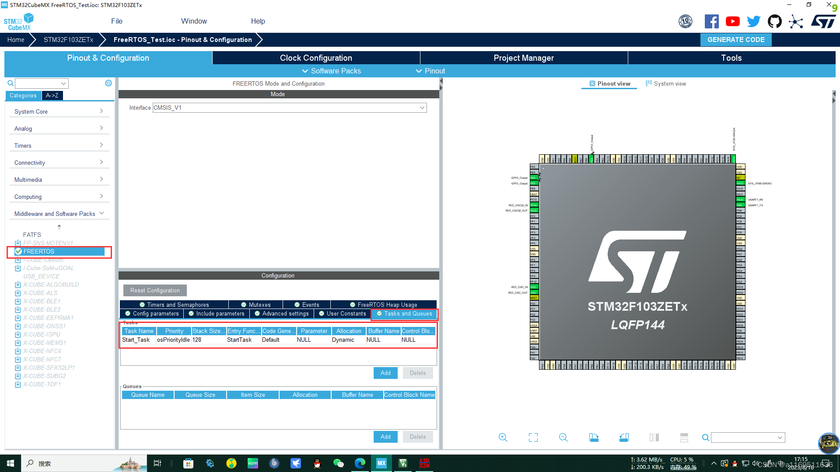Viewport: 840px width, 472px height.
Task: Open the File menu
Action: pos(116,21)
